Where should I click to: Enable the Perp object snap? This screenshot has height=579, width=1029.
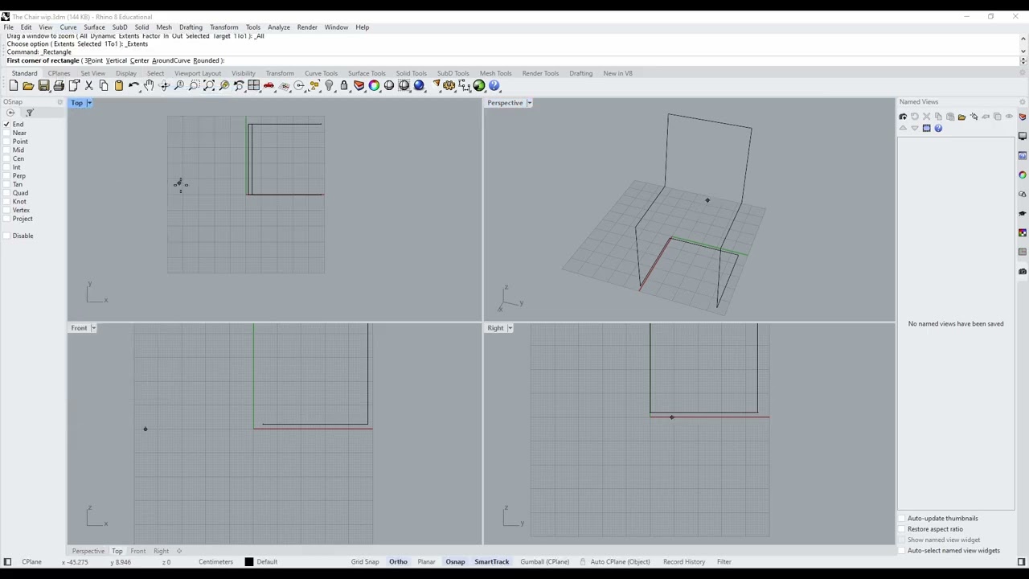6,175
